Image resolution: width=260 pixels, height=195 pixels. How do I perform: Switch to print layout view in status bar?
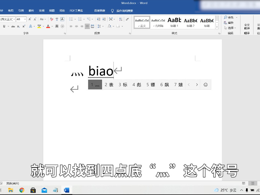pos(253,183)
